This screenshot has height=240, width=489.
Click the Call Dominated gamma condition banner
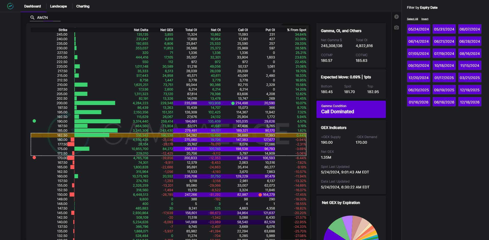tap(351, 109)
